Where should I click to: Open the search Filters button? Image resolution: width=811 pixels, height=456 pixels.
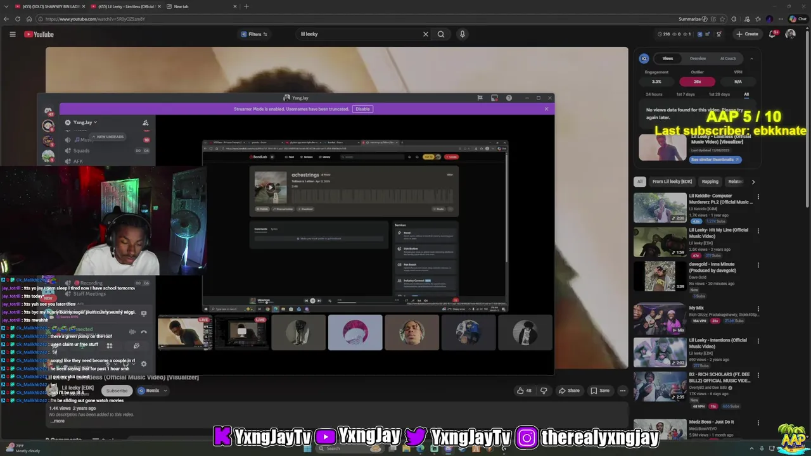[x=254, y=34]
